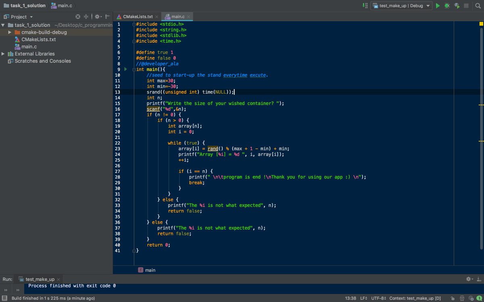Open the Project view selector dropdown
The image size is (484, 302).
click(x=19, y=17)
